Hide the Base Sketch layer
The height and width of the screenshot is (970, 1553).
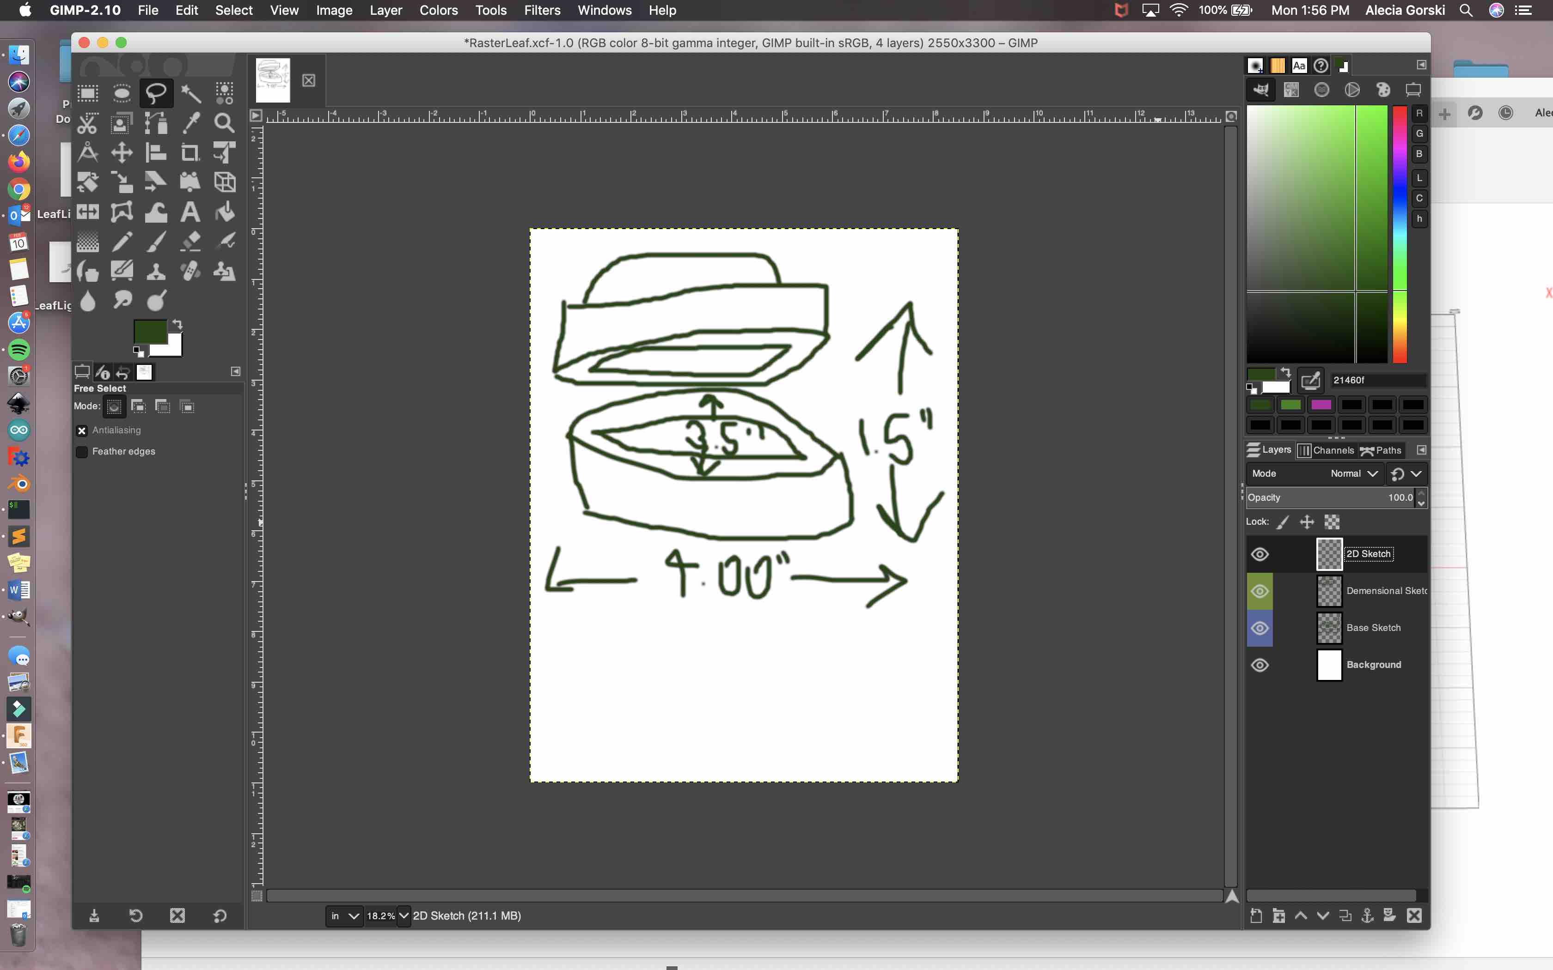point(1260,628)
